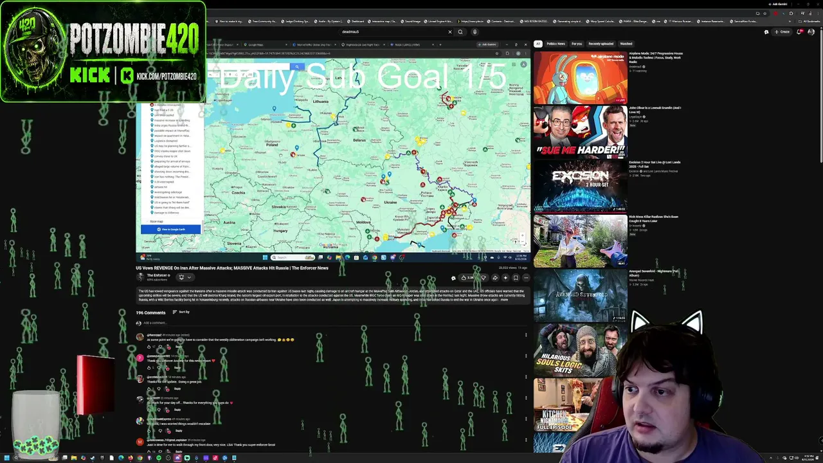823x463 pixels.
Task: Clear the YouTube search box text
Action: [x=450, y=32]
